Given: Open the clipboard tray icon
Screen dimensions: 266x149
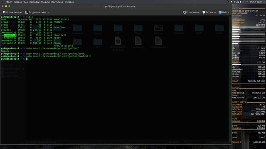Looking at the screenshot, I should tap(231, 2).
